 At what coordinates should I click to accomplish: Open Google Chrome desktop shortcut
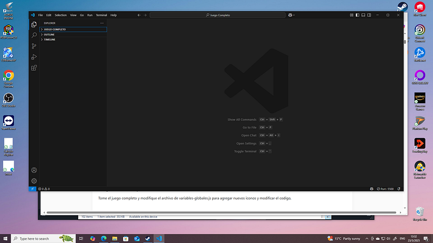point(8,79)
